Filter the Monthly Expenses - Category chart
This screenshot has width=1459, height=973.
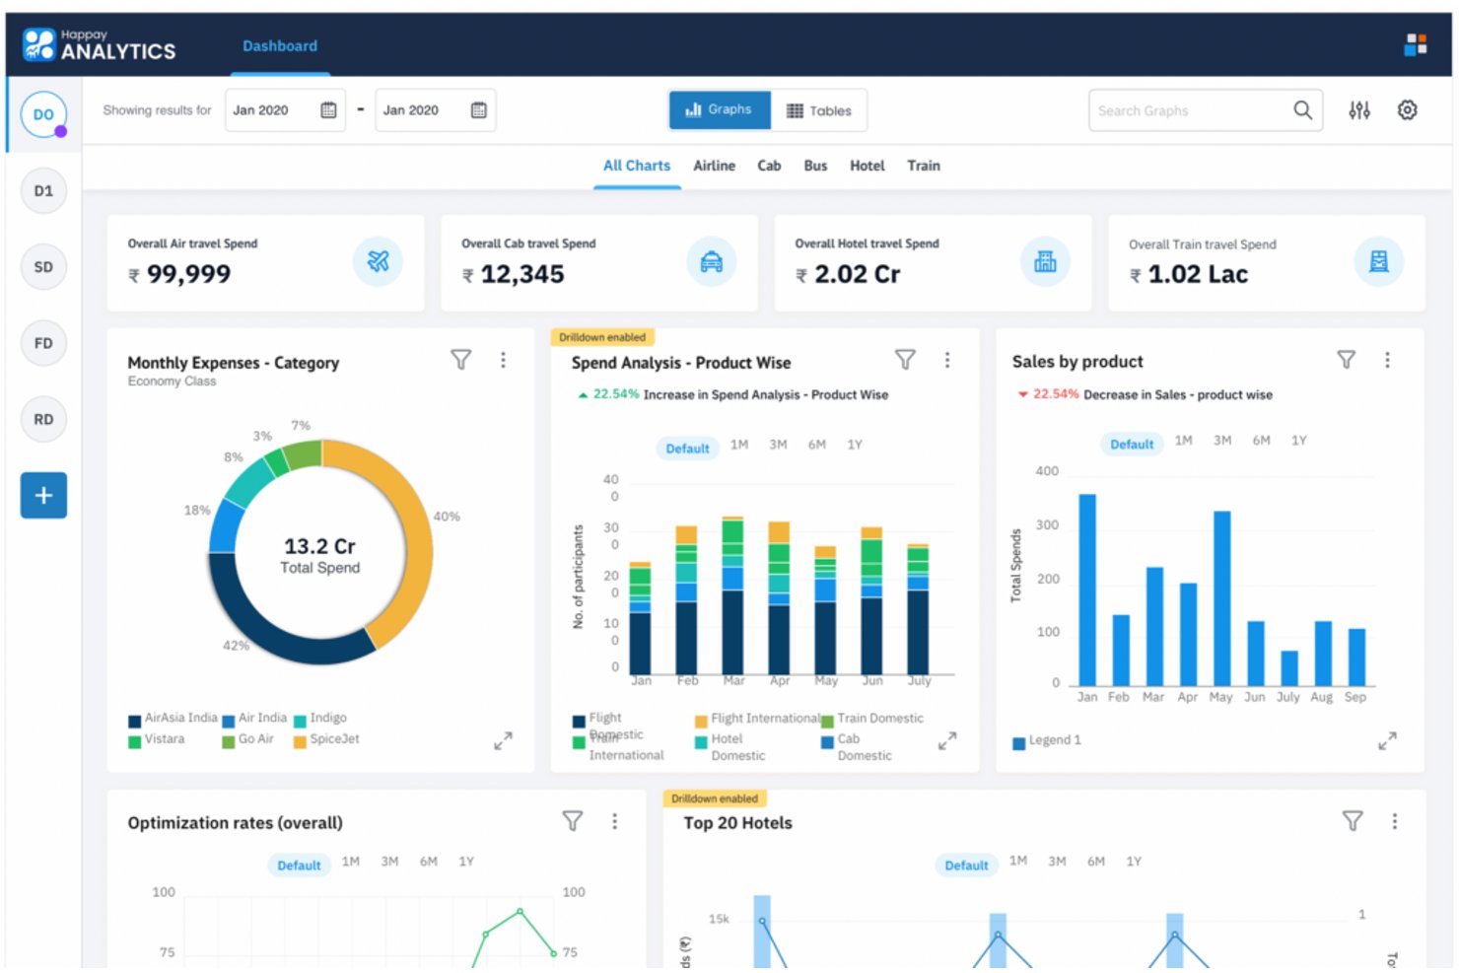point(460,360)
